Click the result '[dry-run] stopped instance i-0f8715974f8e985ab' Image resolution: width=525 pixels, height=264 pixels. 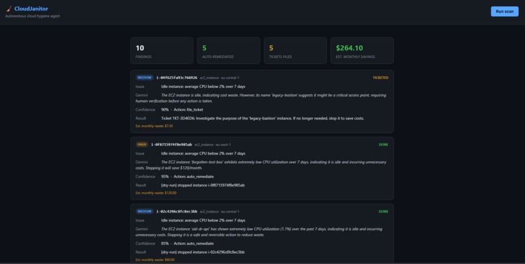point(203,185)
